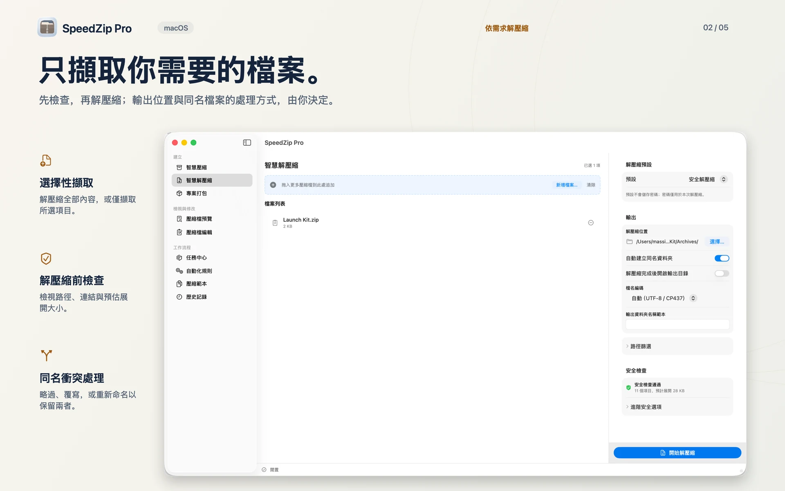
Task: Select 智慧解壓縮 in the sidebar
Action: click(x=212, y=180)
